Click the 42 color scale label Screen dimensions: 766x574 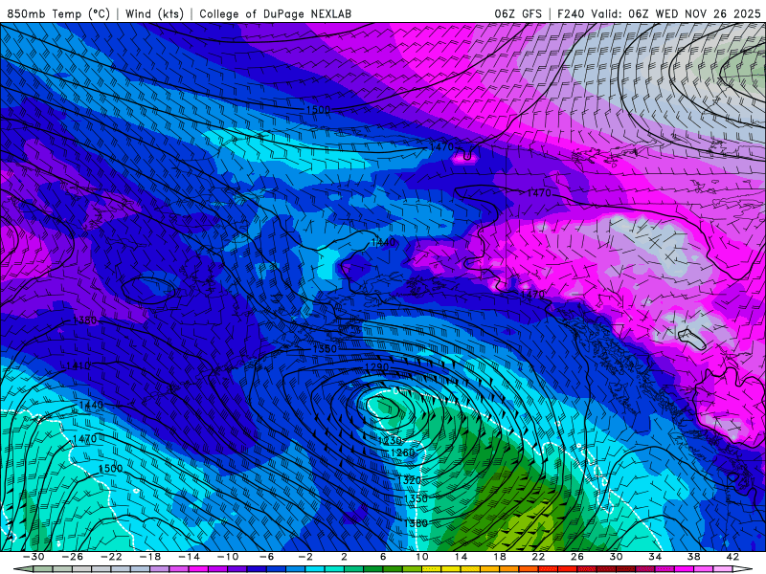[x=732, y=557]
